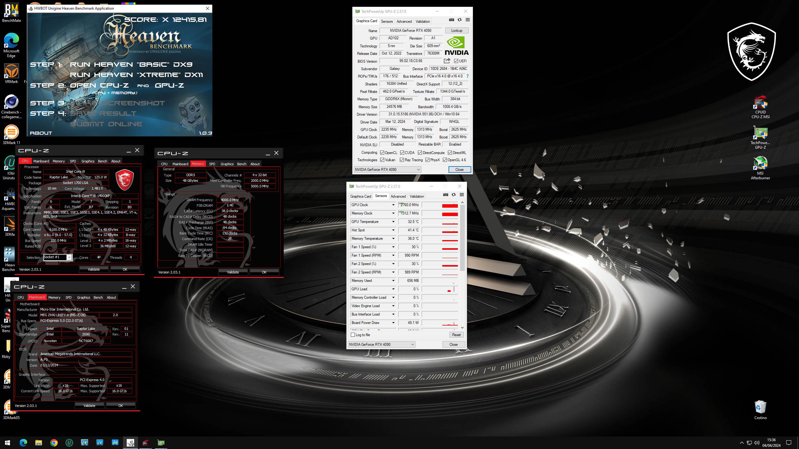Run Heaven "Xtreme" DX11 step
Screen dimensions: 799x449
[x=136, y=75]
